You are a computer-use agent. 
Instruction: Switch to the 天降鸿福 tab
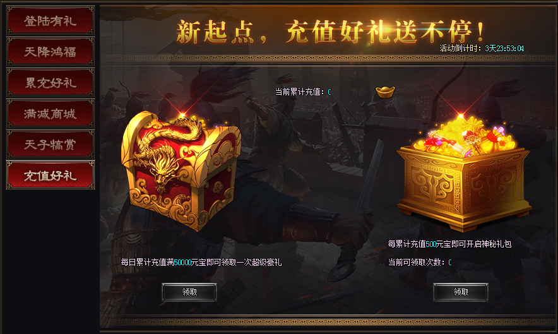pyautogui.click(x=50, y=52)
